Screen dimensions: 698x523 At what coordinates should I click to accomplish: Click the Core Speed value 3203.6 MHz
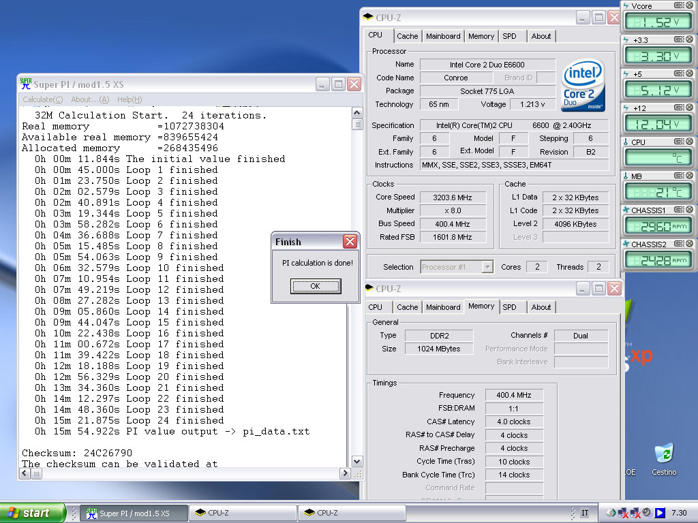453,197
